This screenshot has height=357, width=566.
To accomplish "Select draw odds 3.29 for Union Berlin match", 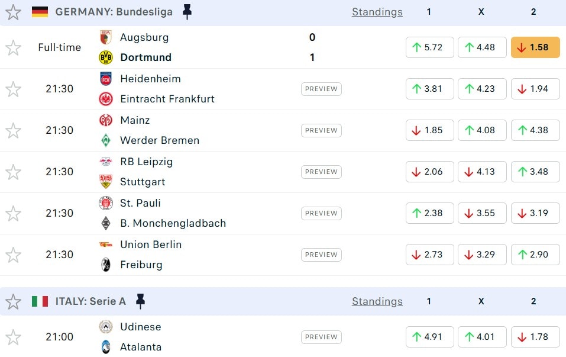I will point(481,255).
